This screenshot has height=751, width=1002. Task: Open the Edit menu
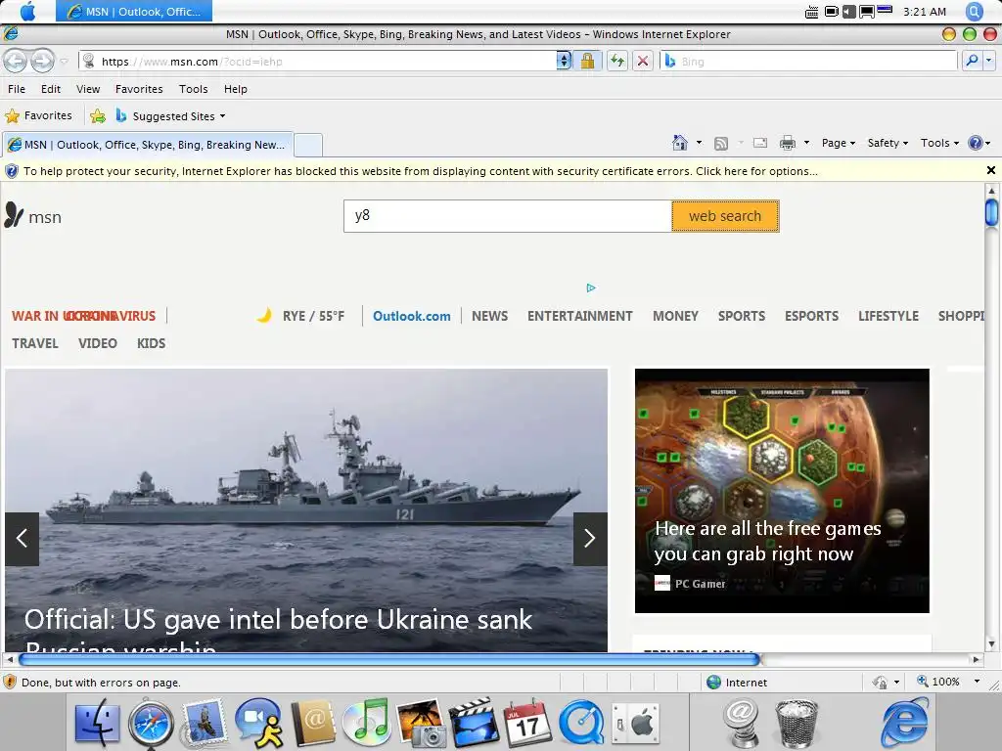(x=51, y=89)
